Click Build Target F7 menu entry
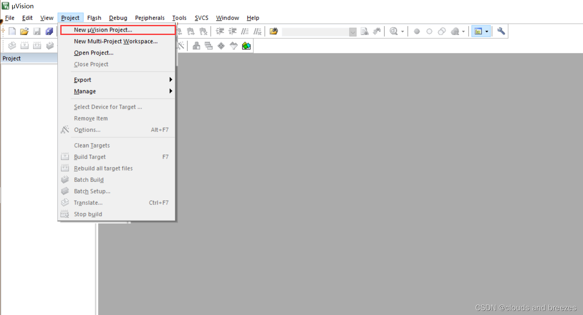 point(116,157)
